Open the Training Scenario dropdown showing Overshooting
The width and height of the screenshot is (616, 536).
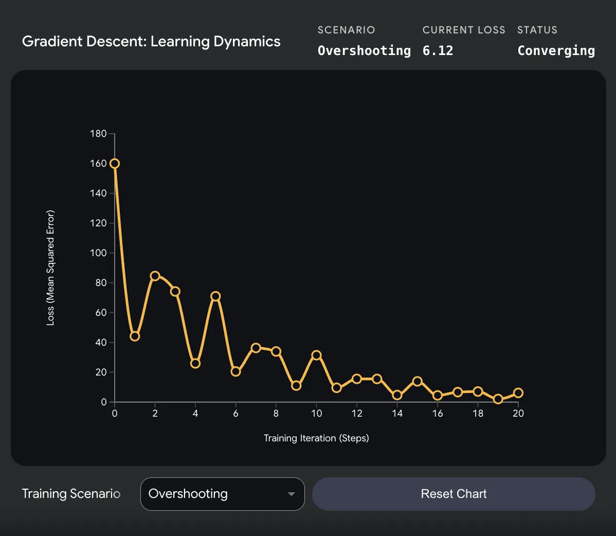point(222,494)
